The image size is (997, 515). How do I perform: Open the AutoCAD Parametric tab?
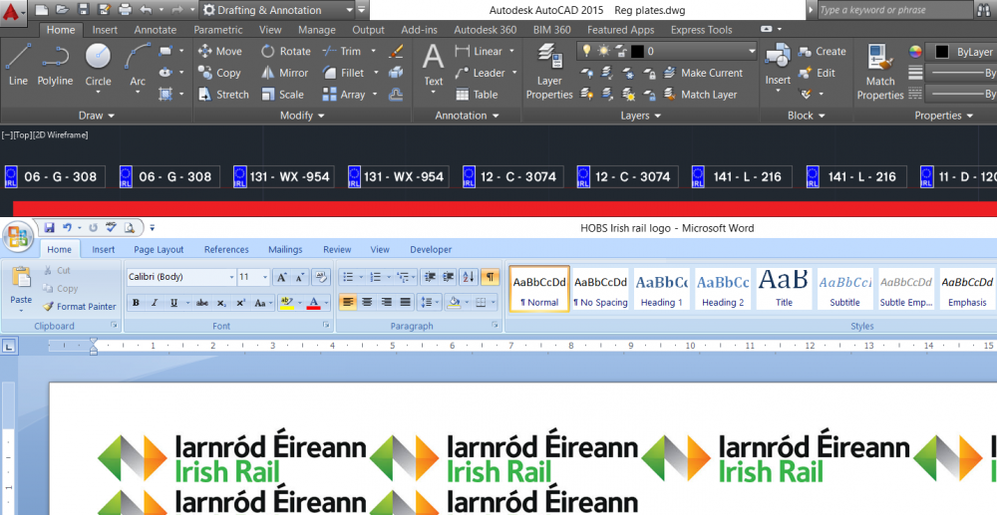[x=218, y=30]
